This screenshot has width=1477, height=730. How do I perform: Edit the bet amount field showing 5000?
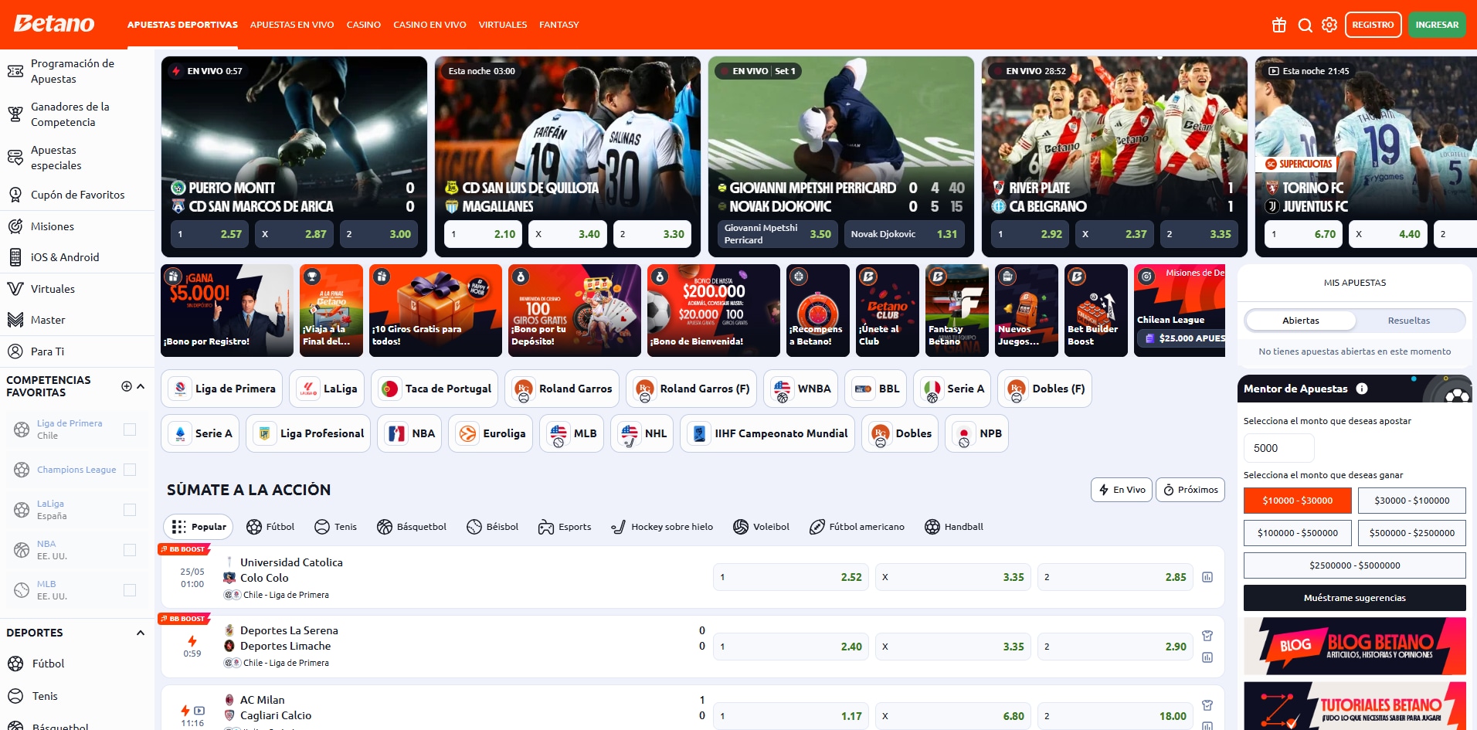[1278, 448]
